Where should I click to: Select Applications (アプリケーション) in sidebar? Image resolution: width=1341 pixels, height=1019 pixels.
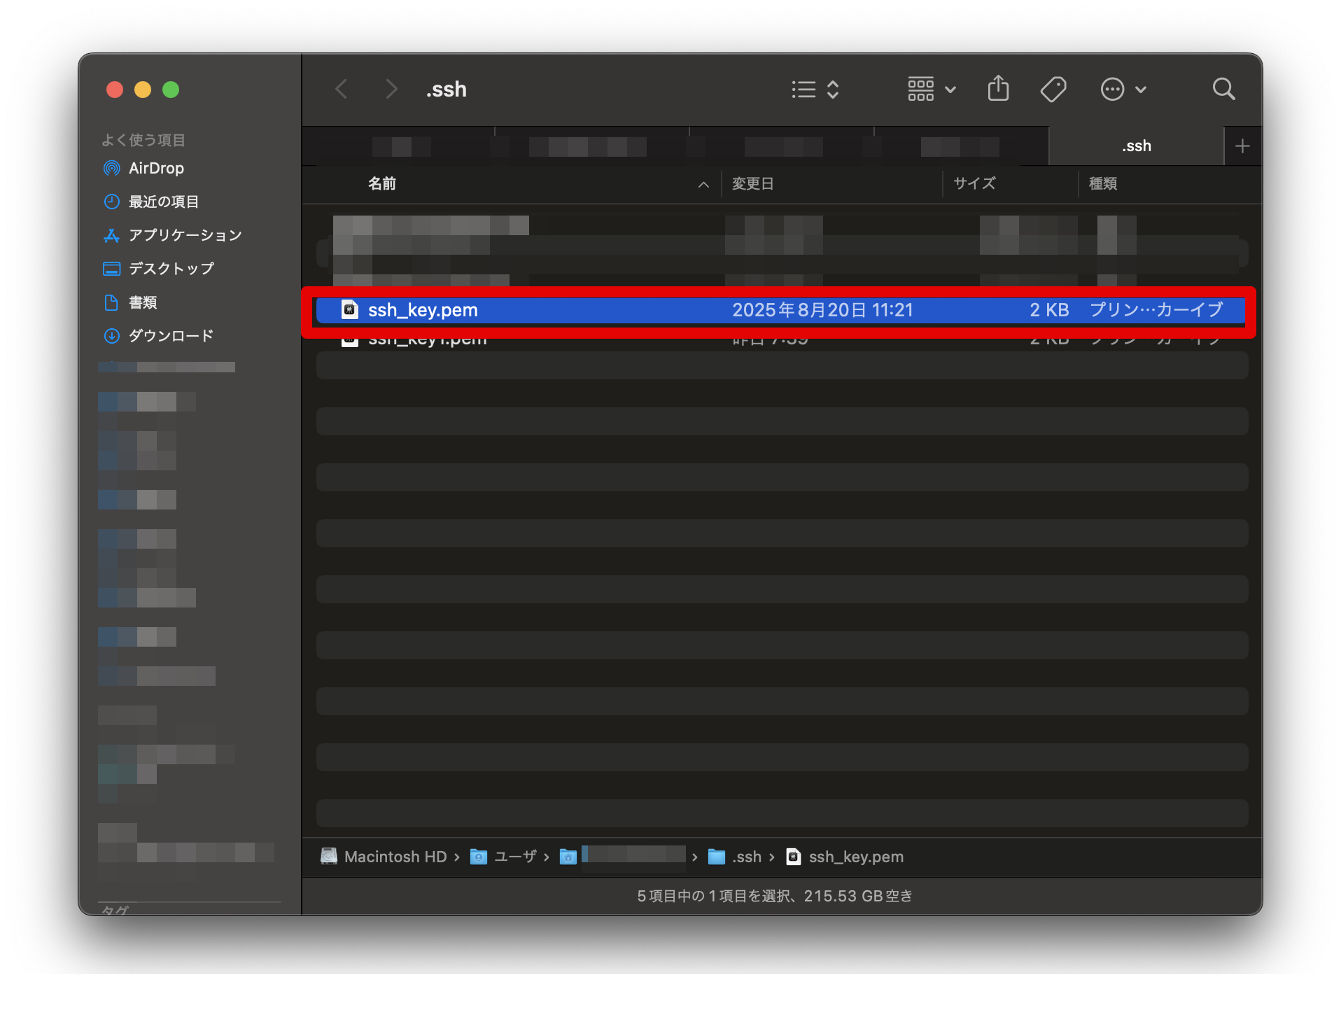click(185, 235)
